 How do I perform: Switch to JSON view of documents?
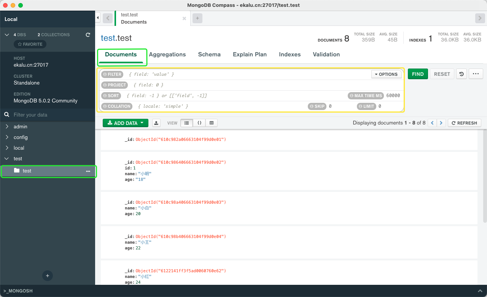coord(199,123)
